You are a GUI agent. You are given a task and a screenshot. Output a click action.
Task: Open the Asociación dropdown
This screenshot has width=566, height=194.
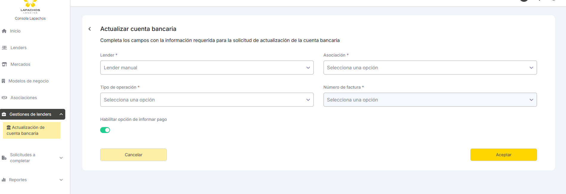[x=430, y=68]
